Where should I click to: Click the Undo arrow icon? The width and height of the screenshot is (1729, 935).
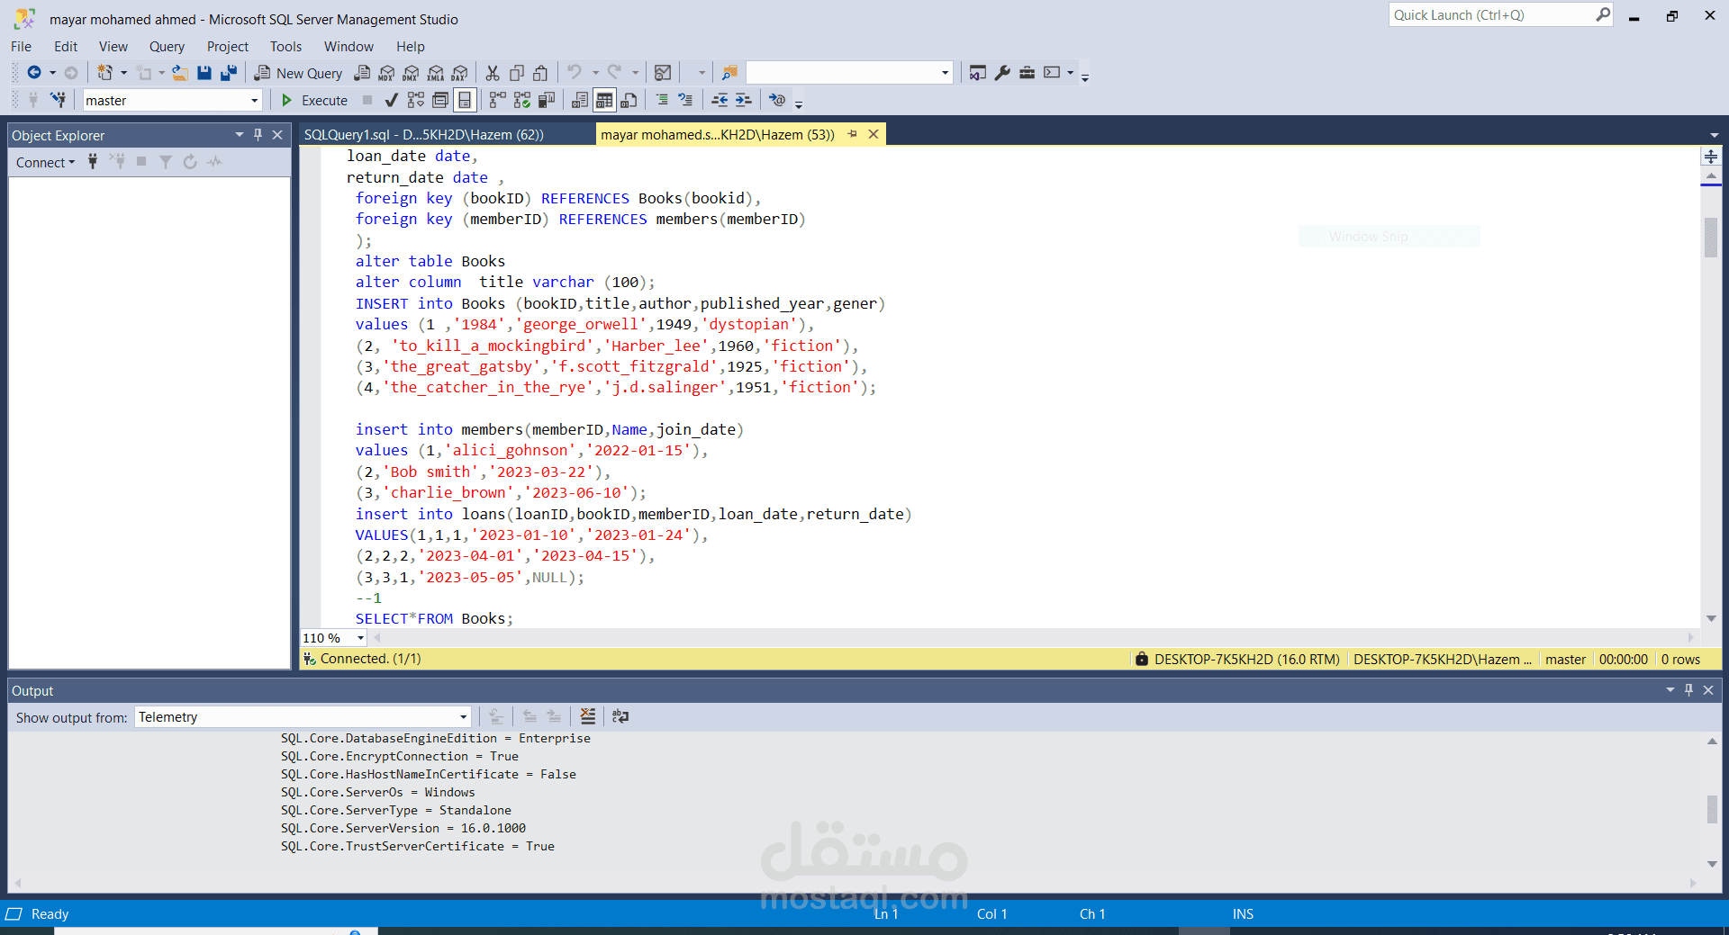pos(574,72)
